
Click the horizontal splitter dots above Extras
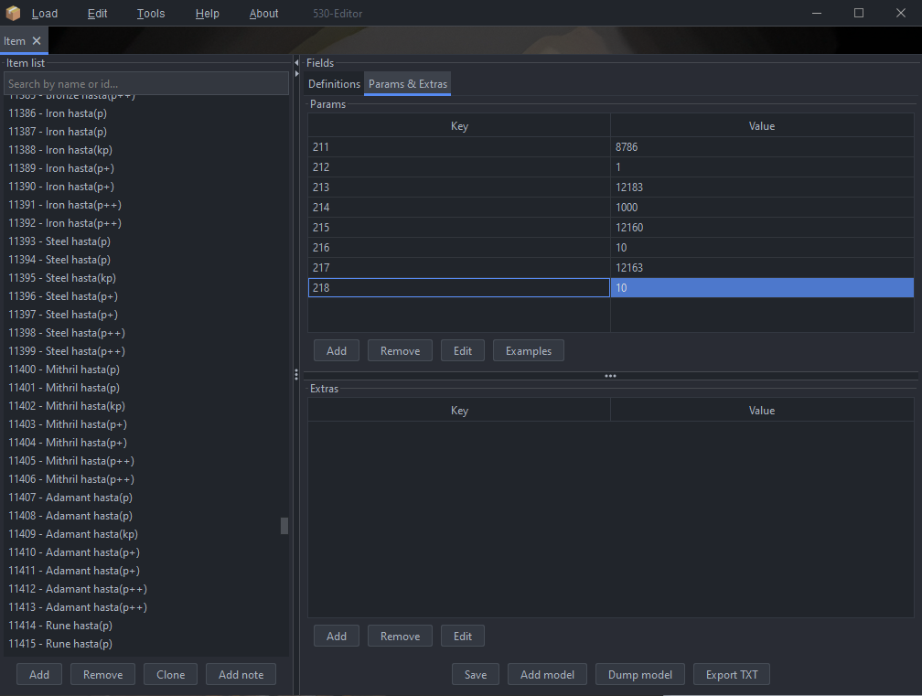[610, 376]
